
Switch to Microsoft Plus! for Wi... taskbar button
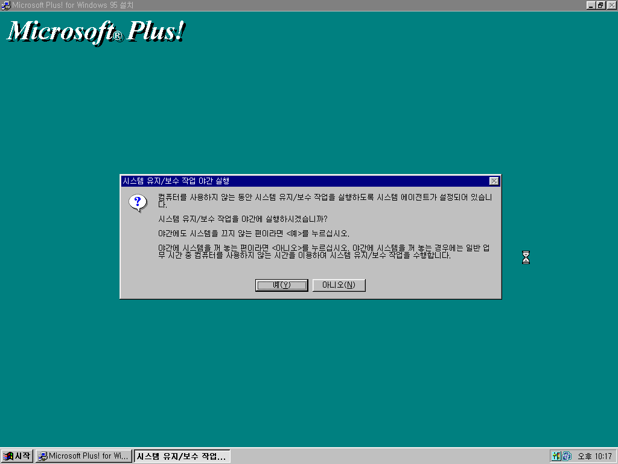84,456
